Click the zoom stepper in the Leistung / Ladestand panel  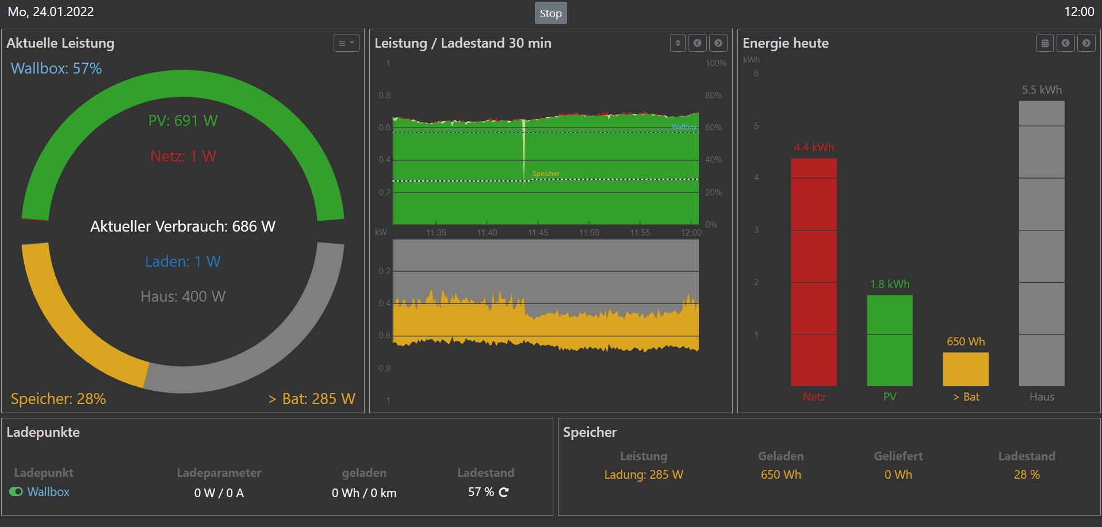678,43
